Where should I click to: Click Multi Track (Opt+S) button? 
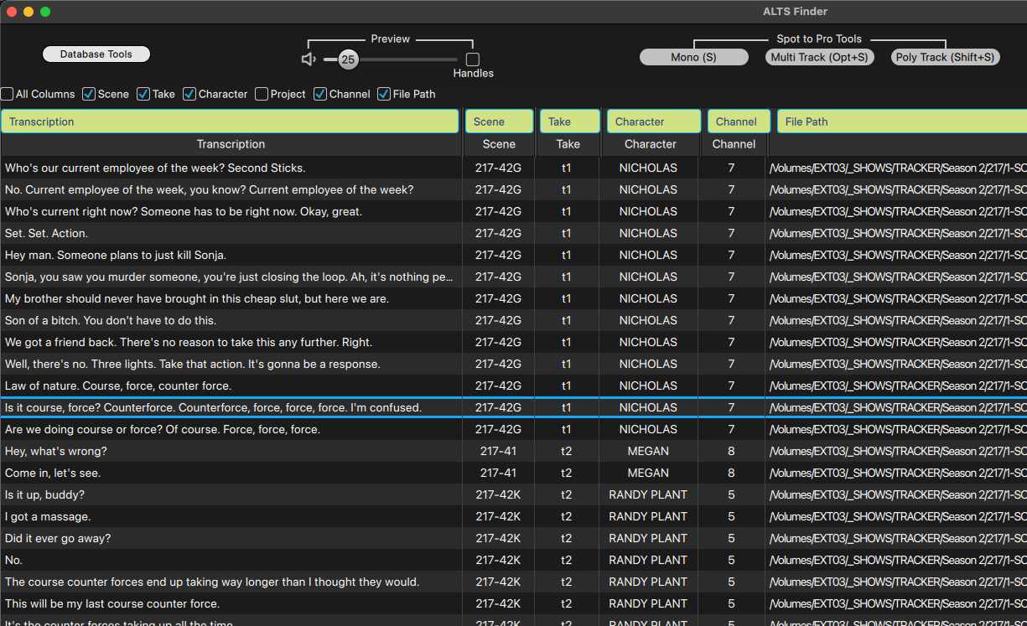click(x=820, y=57)
